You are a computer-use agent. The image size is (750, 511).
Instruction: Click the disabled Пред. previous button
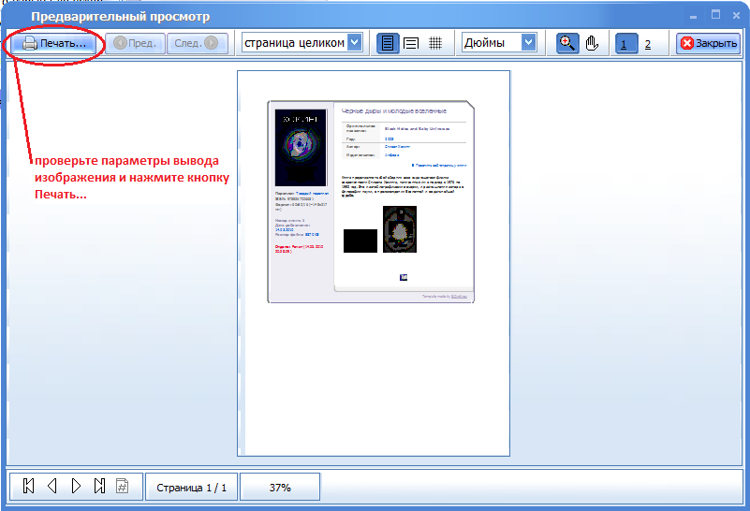[135, 43]
